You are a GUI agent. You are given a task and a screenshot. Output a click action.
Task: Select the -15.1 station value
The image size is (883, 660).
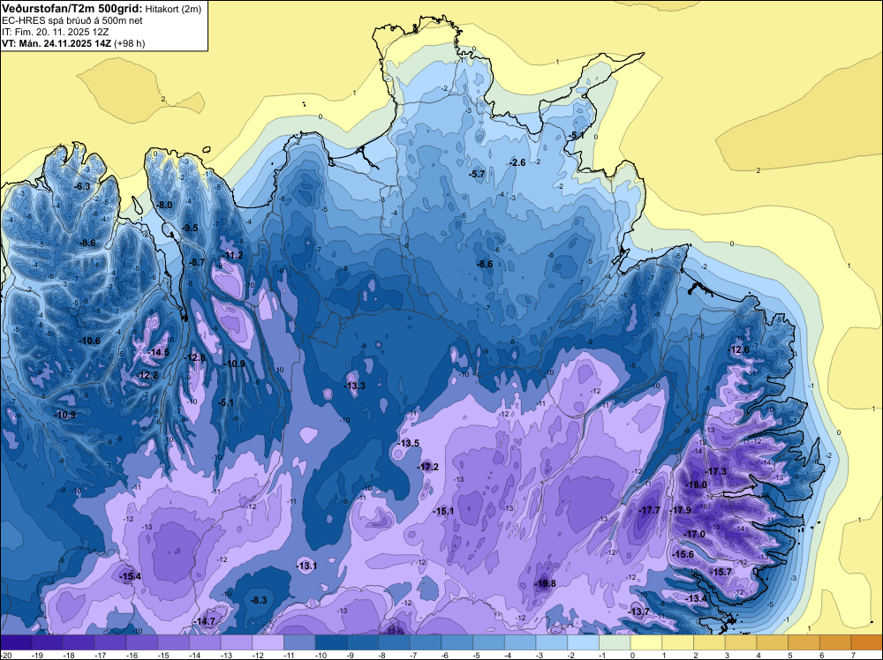click(x=444, y=511)
